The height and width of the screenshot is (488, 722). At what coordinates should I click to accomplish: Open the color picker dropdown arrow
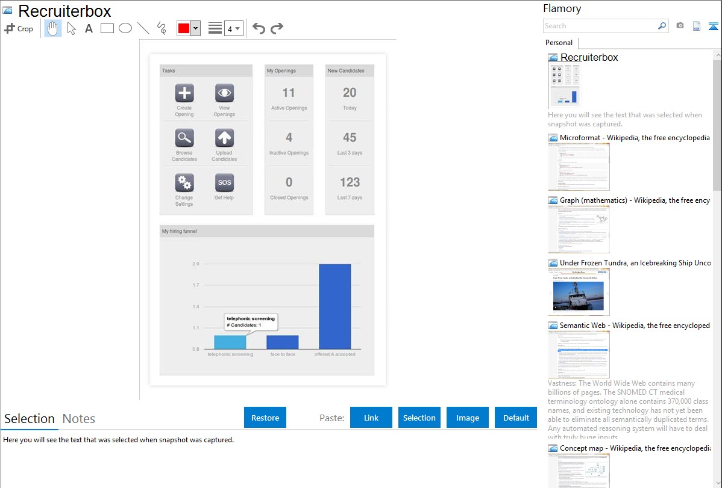pyautogui.click(x=195, y=28)
